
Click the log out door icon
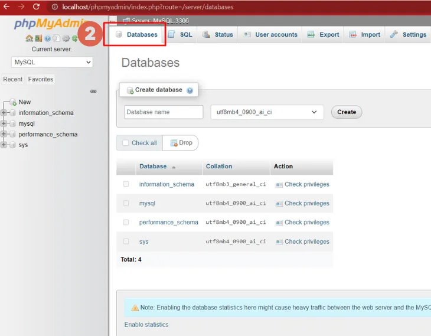point(38,38)
